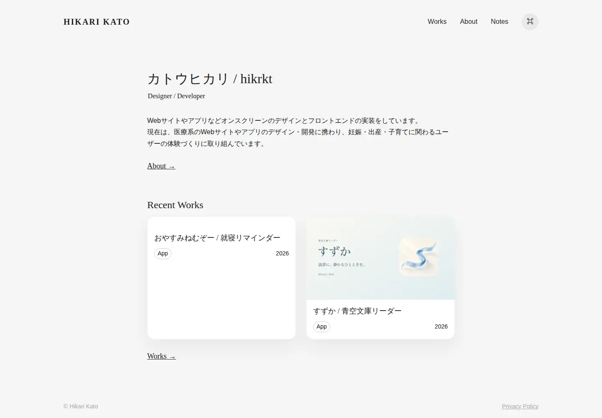This screenshot has width=602, height=418.
Task: Open the command palette icon button
Action: (530, 22)
